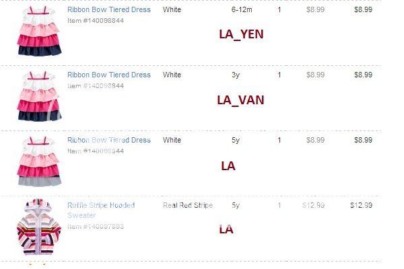Click the LA label in the 5y dress row
Screen dimensions: 404x269
(228, 165)
